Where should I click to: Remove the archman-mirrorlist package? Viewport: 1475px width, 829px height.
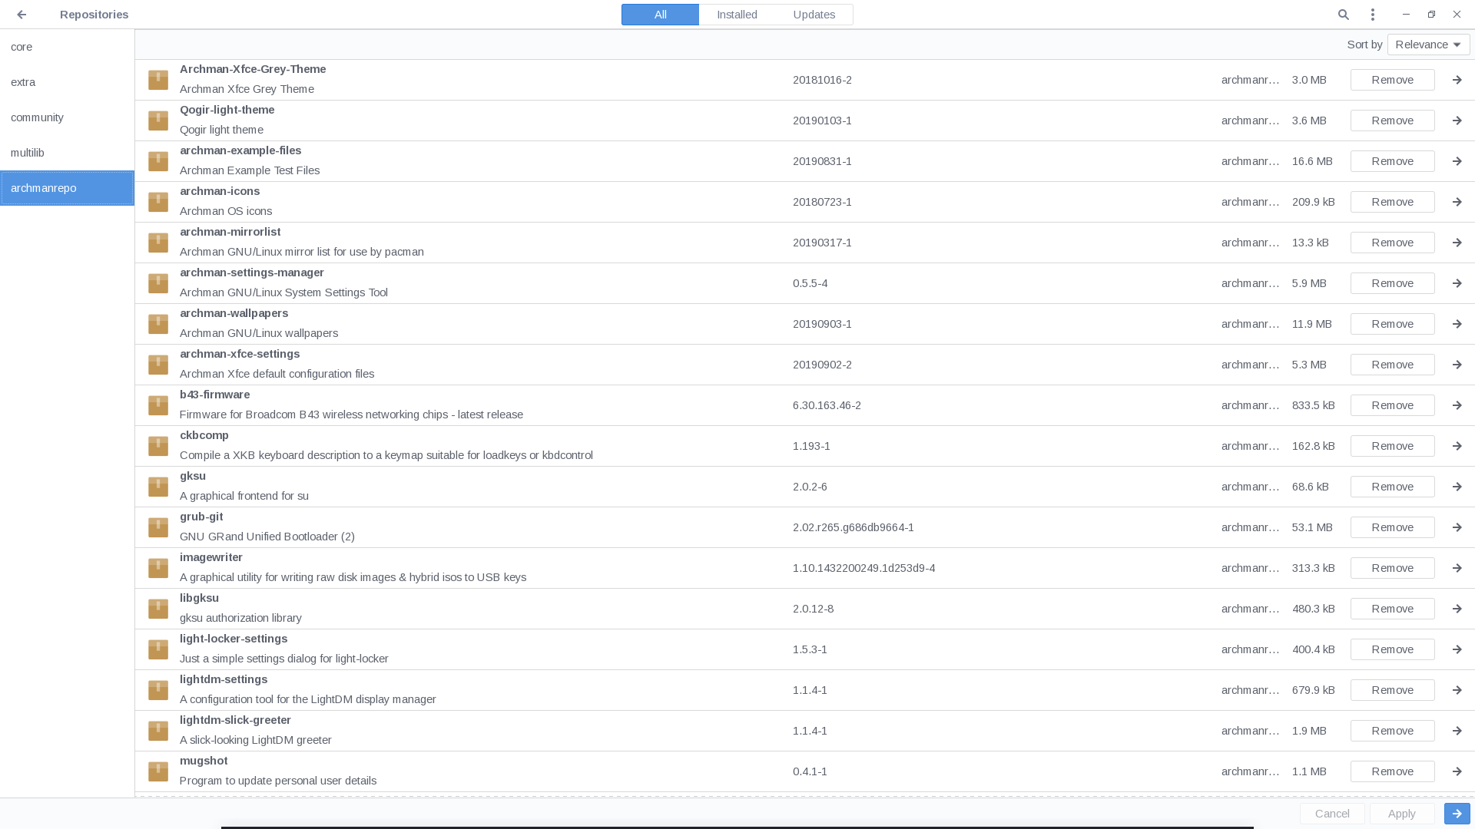tap(1392, 243)
